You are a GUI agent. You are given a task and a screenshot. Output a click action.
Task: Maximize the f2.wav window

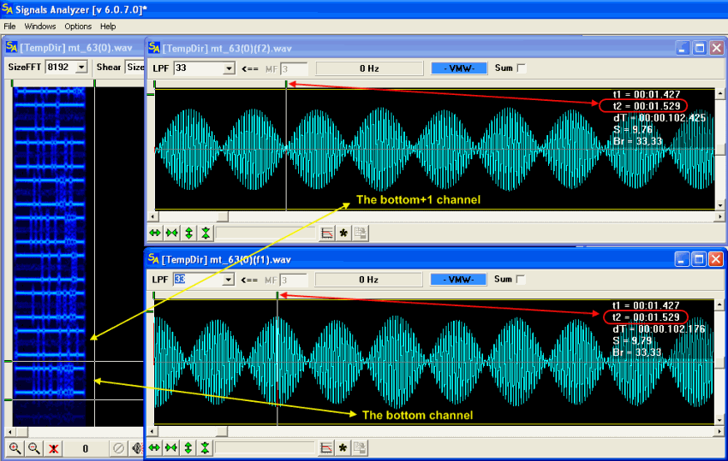[699, 48]
